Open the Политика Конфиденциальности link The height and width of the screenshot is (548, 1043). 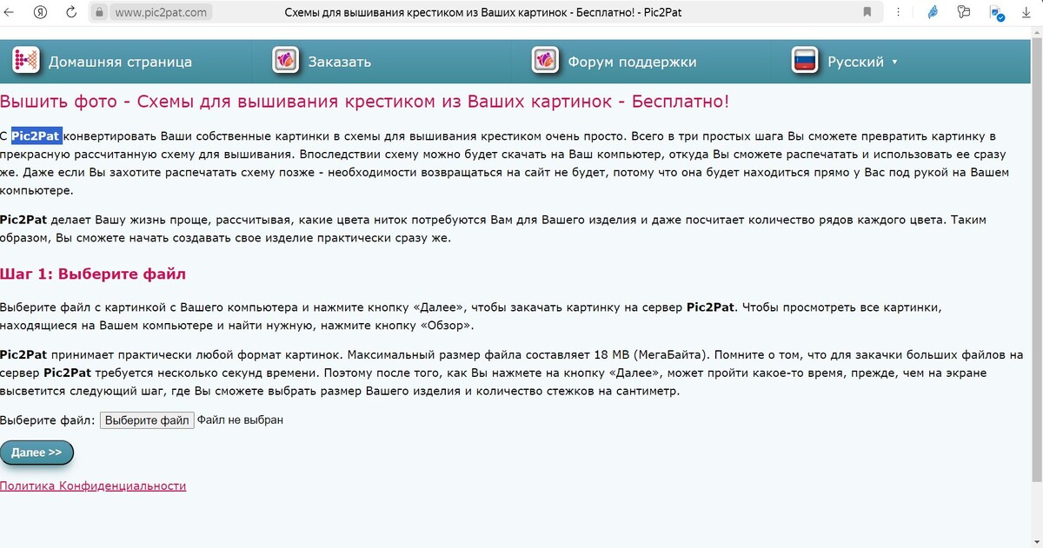(93, 485)
